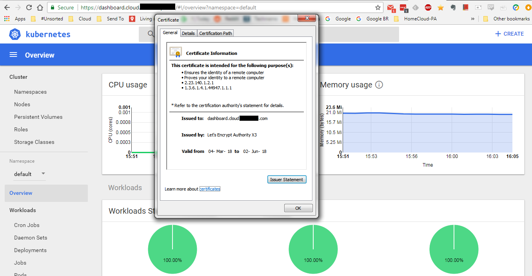Viewport: 532px width, 276px height.
Task: Open the Chrome Apps grid icon
Action: point(6,18)
